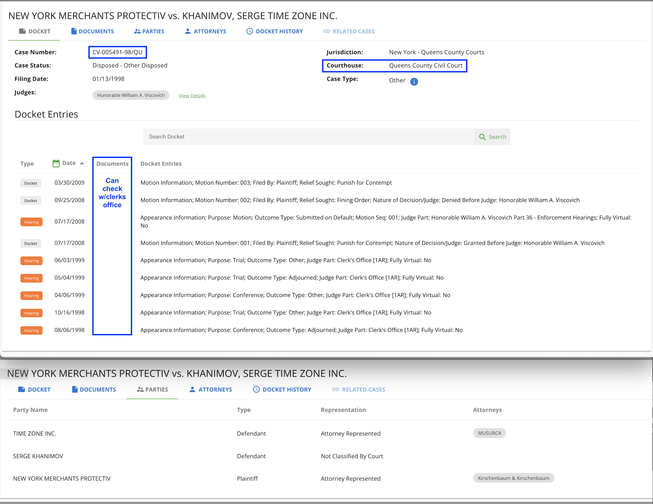This screenshot has height=504, width=653.
Task: Click Queens County Civil Court value
Action: [x=426, y=65]
